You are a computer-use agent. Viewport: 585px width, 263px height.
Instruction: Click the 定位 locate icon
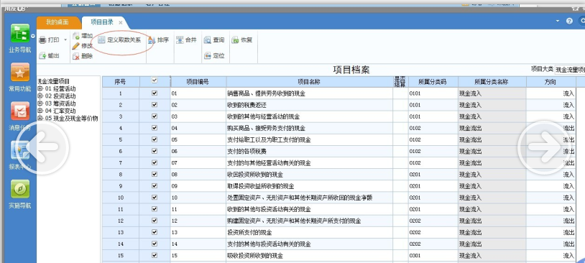[x=208, y=56]
